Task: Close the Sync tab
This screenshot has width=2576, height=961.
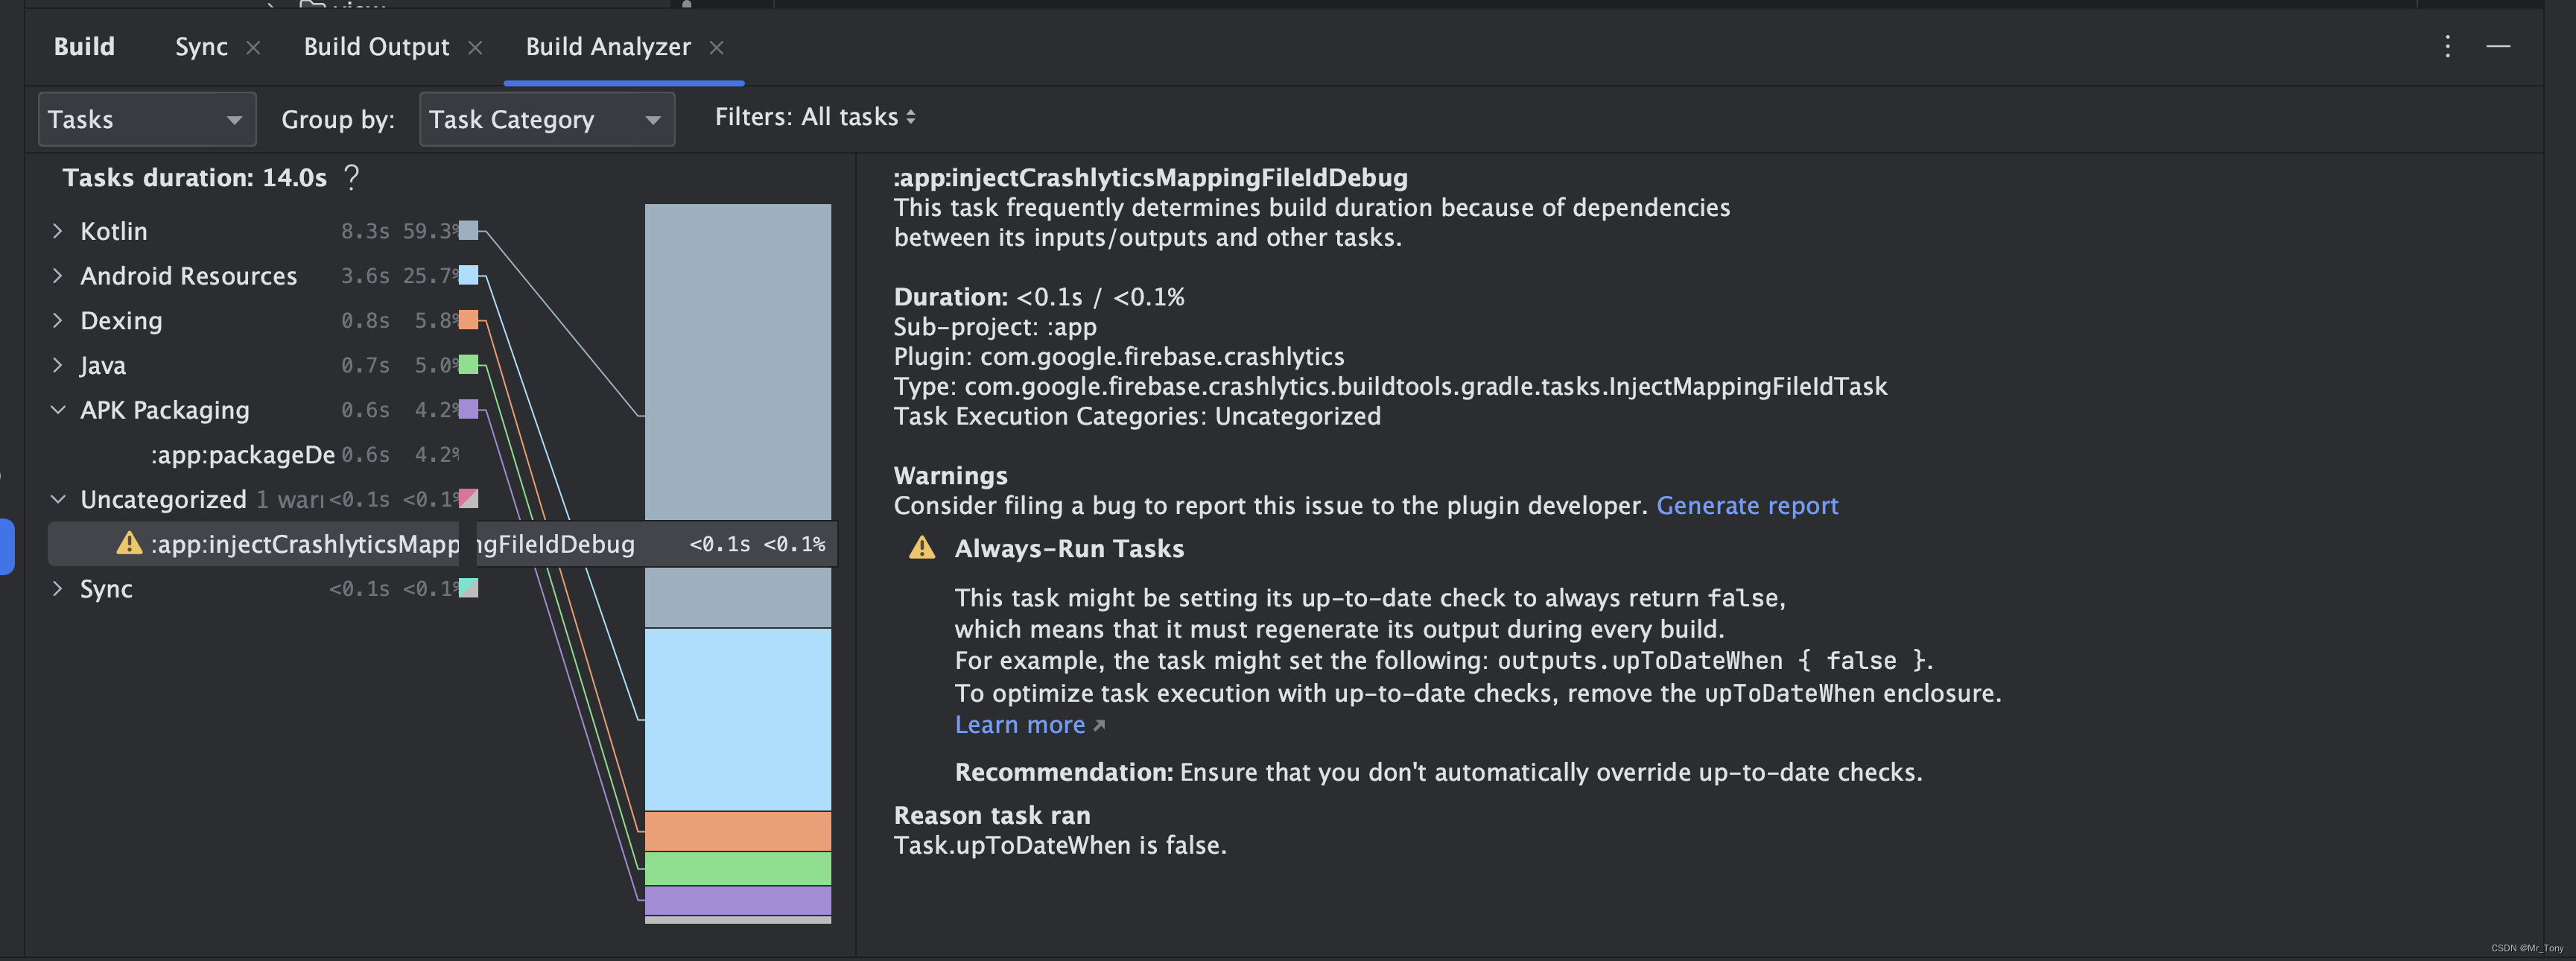Action: tap(253, 47)
